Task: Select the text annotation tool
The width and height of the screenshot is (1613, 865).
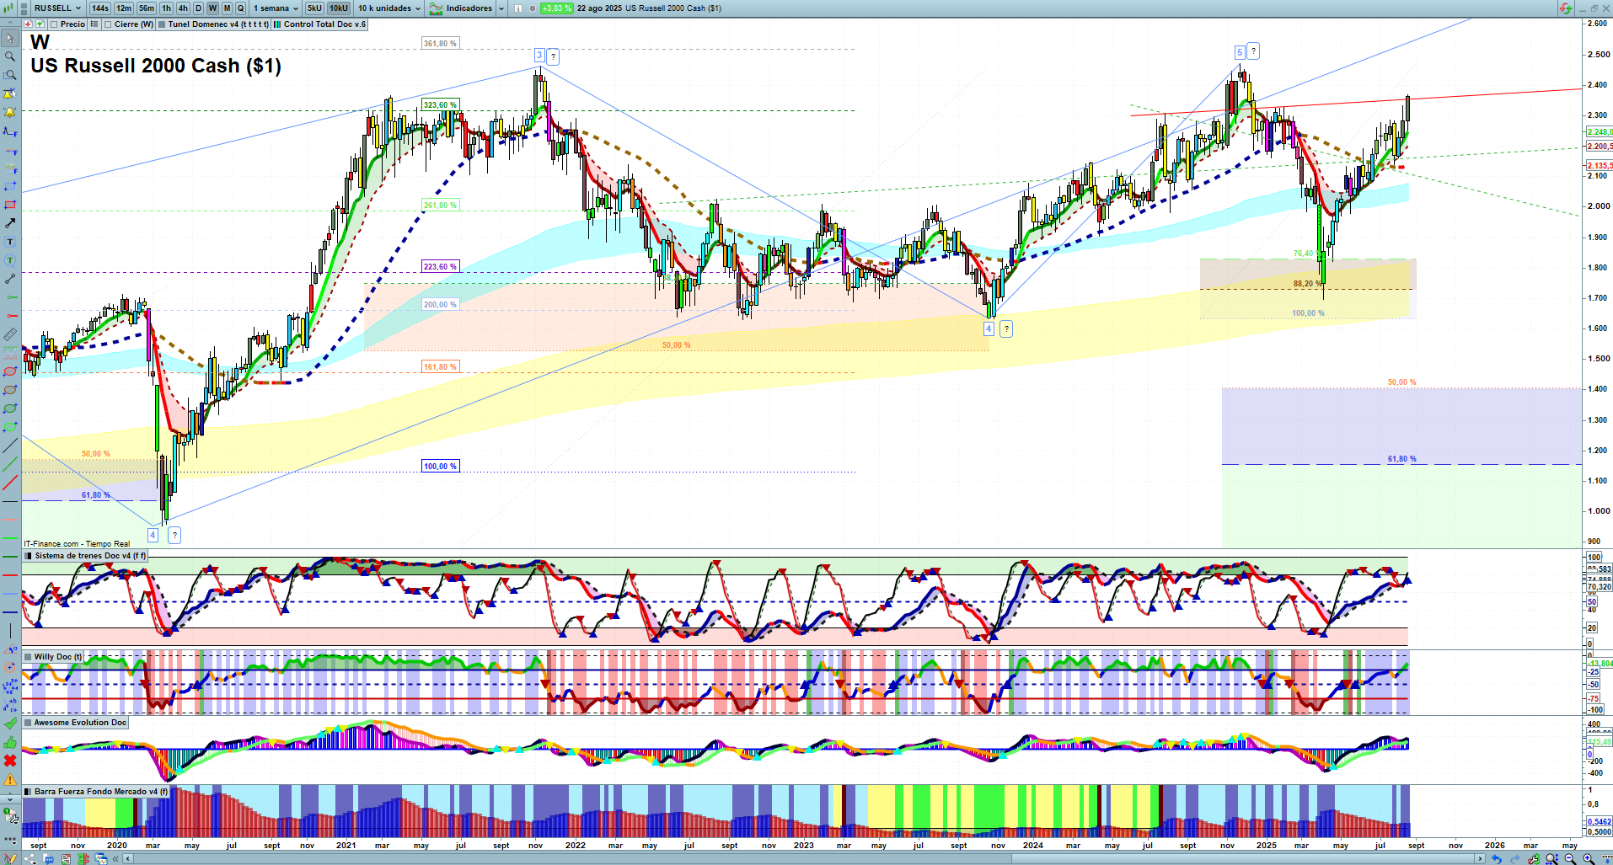Action: (x=10, y=243)
